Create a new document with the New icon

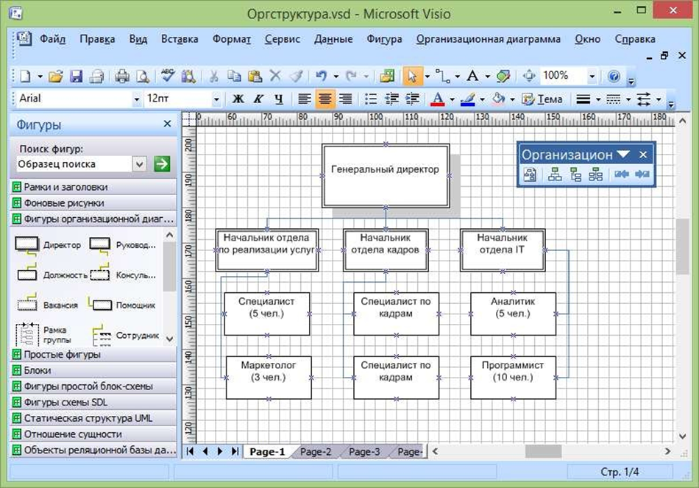click(x=26, y=77)
